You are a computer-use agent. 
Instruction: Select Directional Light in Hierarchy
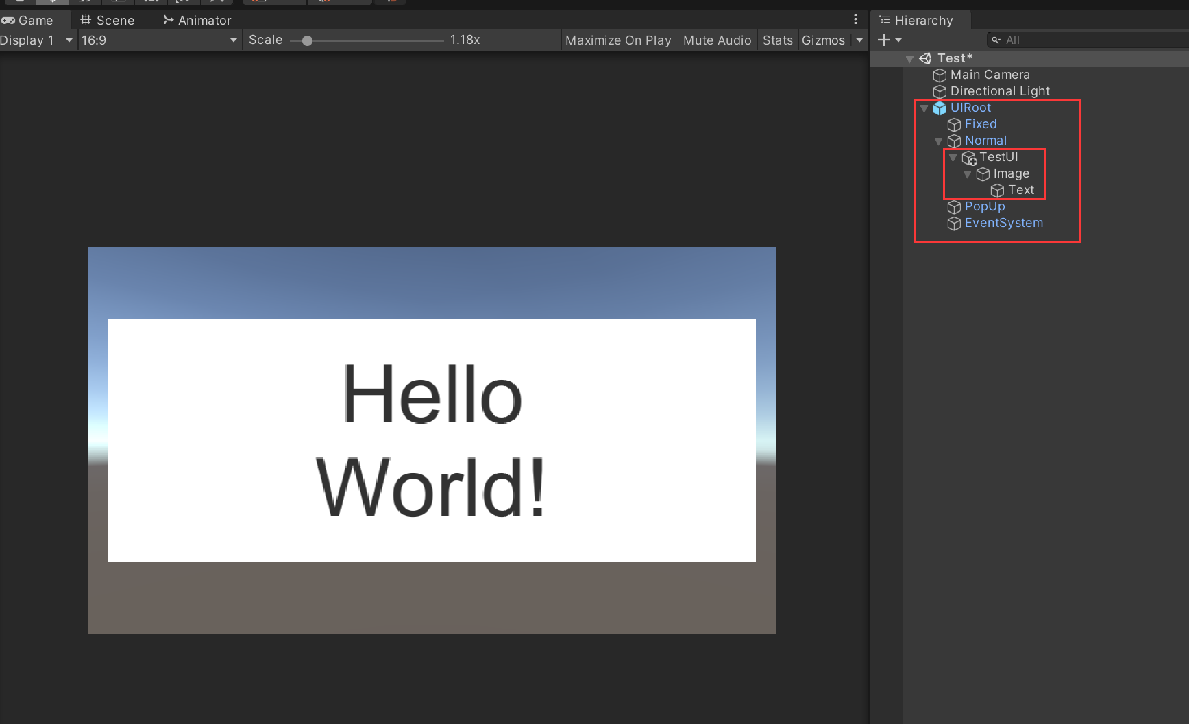pyautogui.click(x=1000, y=91)
